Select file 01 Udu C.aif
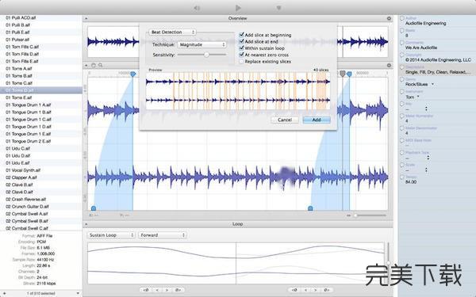Image resolution: width=476 pixels, height=297 pixels. (x=41, y=149)
